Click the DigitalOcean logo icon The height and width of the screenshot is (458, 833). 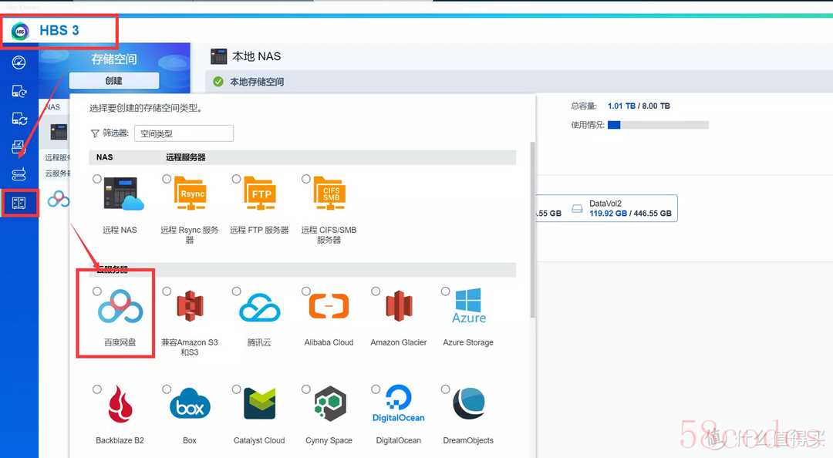pos(399,404)
